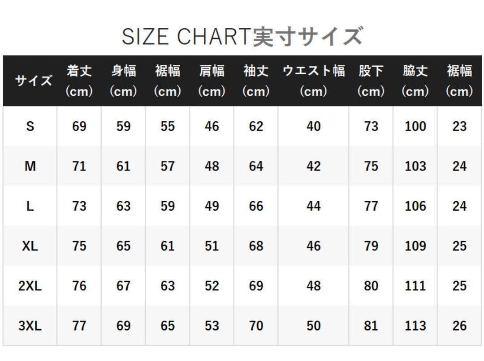Viewport: 484px width, 361px height.
Task: Click the 脇丈 value 100 for size S
Action: 415,127
